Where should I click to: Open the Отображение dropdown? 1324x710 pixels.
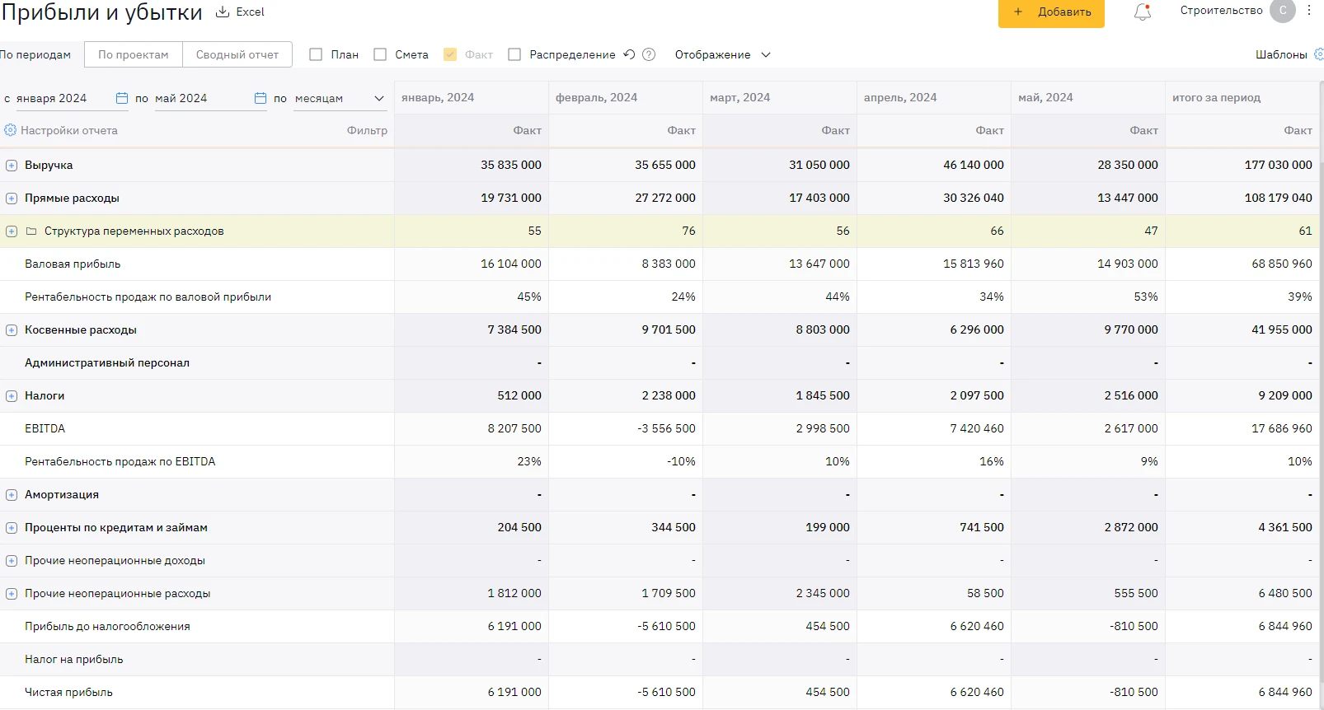point(722,54)
